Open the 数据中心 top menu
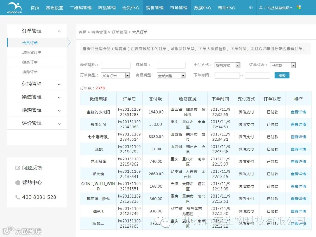 coord(203,8)
